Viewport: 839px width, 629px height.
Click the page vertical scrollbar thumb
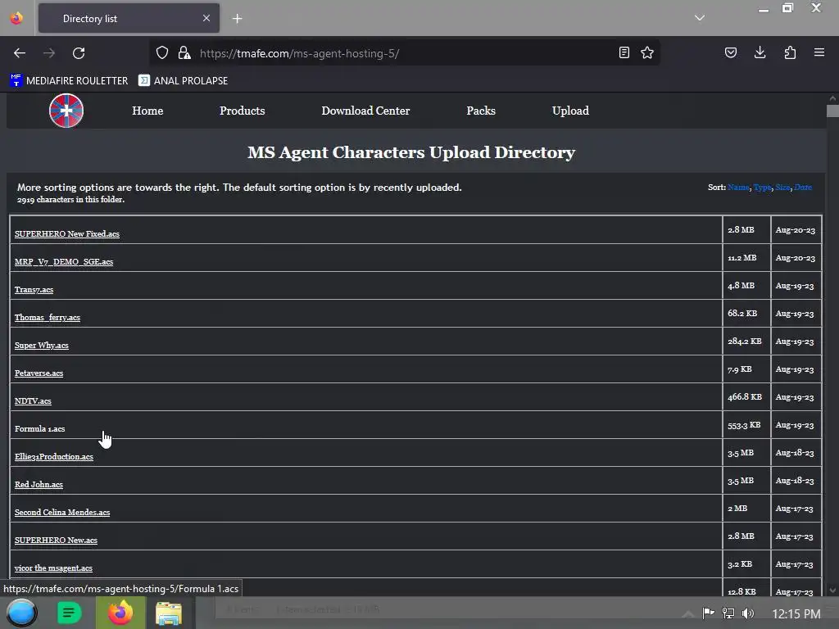tap(832, 111)
